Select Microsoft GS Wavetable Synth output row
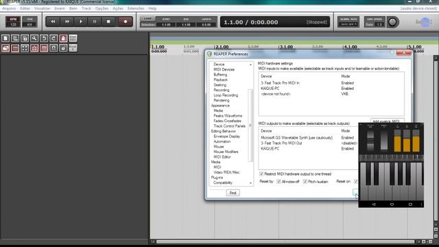The image size is (439, 247). pyautogui.click(x=309, y=138)
